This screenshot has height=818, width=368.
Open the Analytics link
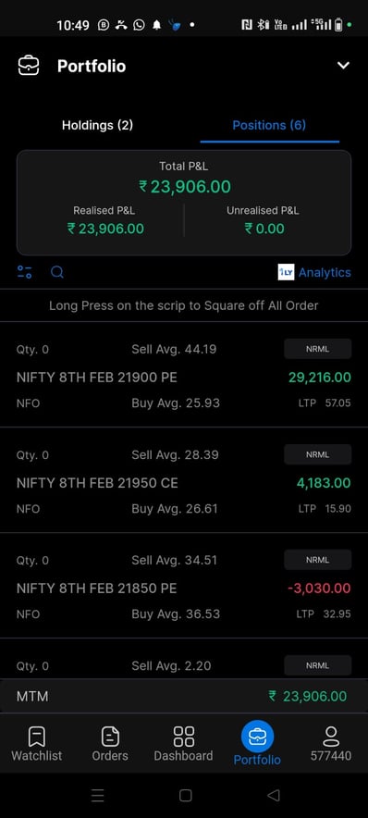coord(325,272)
